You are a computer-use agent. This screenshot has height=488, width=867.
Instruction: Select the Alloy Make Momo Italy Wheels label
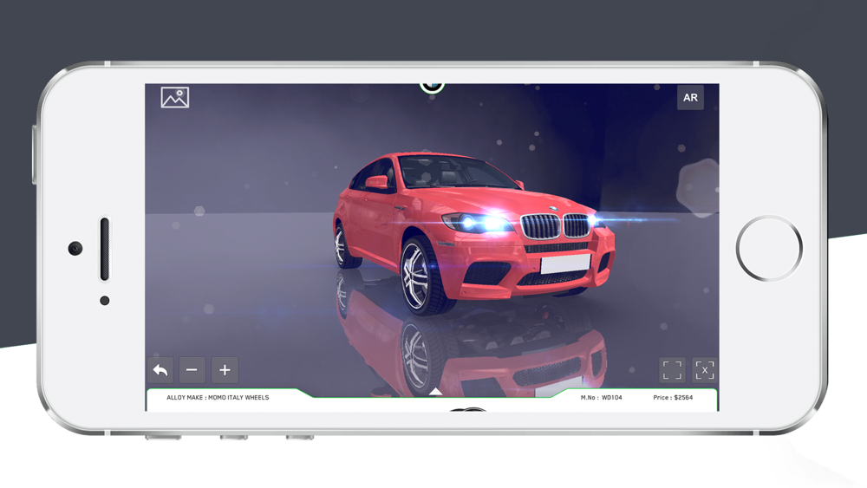pos(218,397)
